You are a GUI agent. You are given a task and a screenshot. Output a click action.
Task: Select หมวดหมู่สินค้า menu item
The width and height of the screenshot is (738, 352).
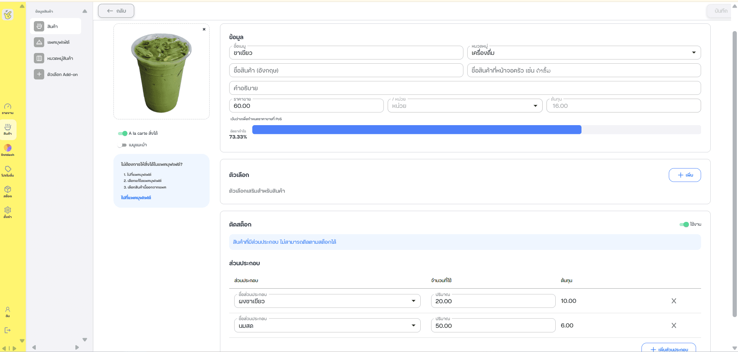[55, 58]
